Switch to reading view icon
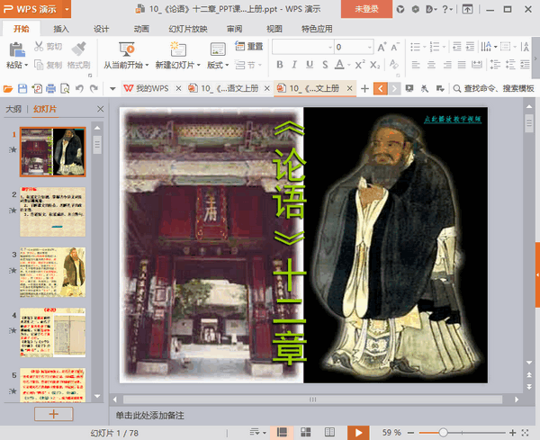The image size is (540, 440). pos(329,432)
